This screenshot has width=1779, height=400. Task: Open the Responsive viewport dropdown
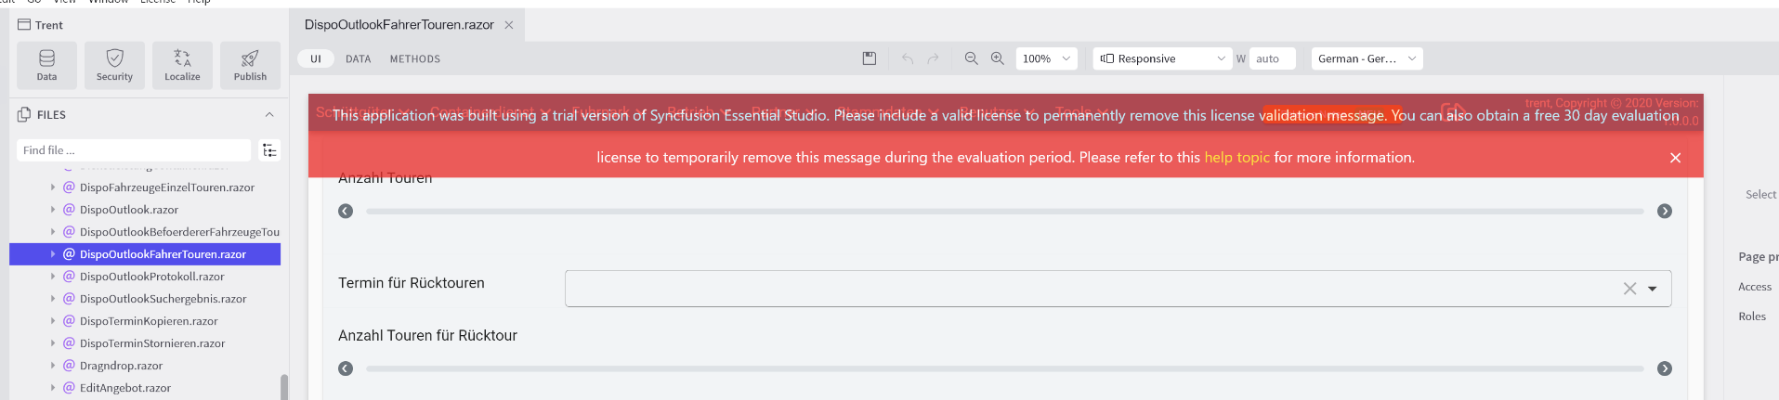click(1162, 58)
